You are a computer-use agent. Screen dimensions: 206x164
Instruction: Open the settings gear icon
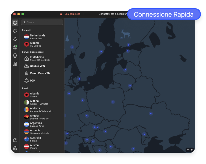coord(15,148)
